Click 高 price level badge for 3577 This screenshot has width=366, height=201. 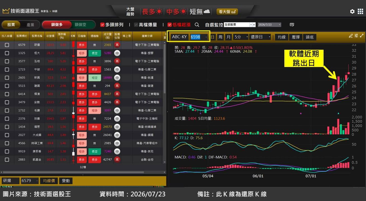[117, 61]
